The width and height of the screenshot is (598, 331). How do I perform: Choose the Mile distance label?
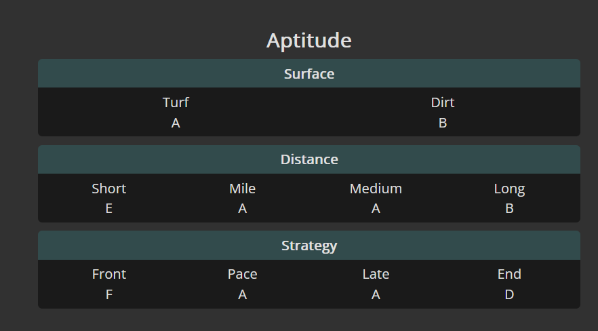pos(242,189)
